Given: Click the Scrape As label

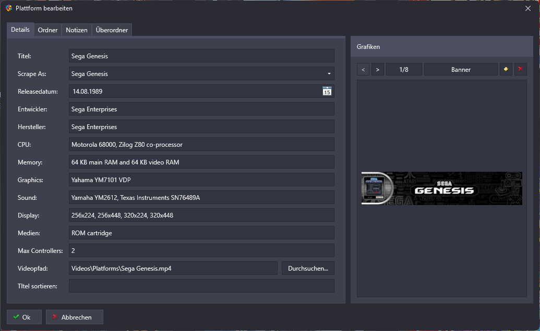Looking at the screenshot, I should [x=32, y=74].
